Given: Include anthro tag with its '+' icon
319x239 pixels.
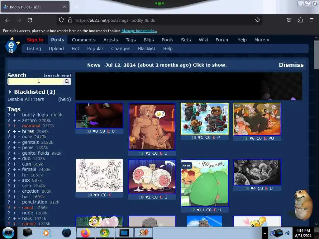Looking at the screenshot, I should [14, 120].
